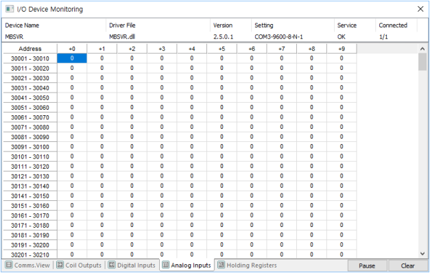
Task: Select the 30121 - 30130 address row
Action: (x=30, y=176)
